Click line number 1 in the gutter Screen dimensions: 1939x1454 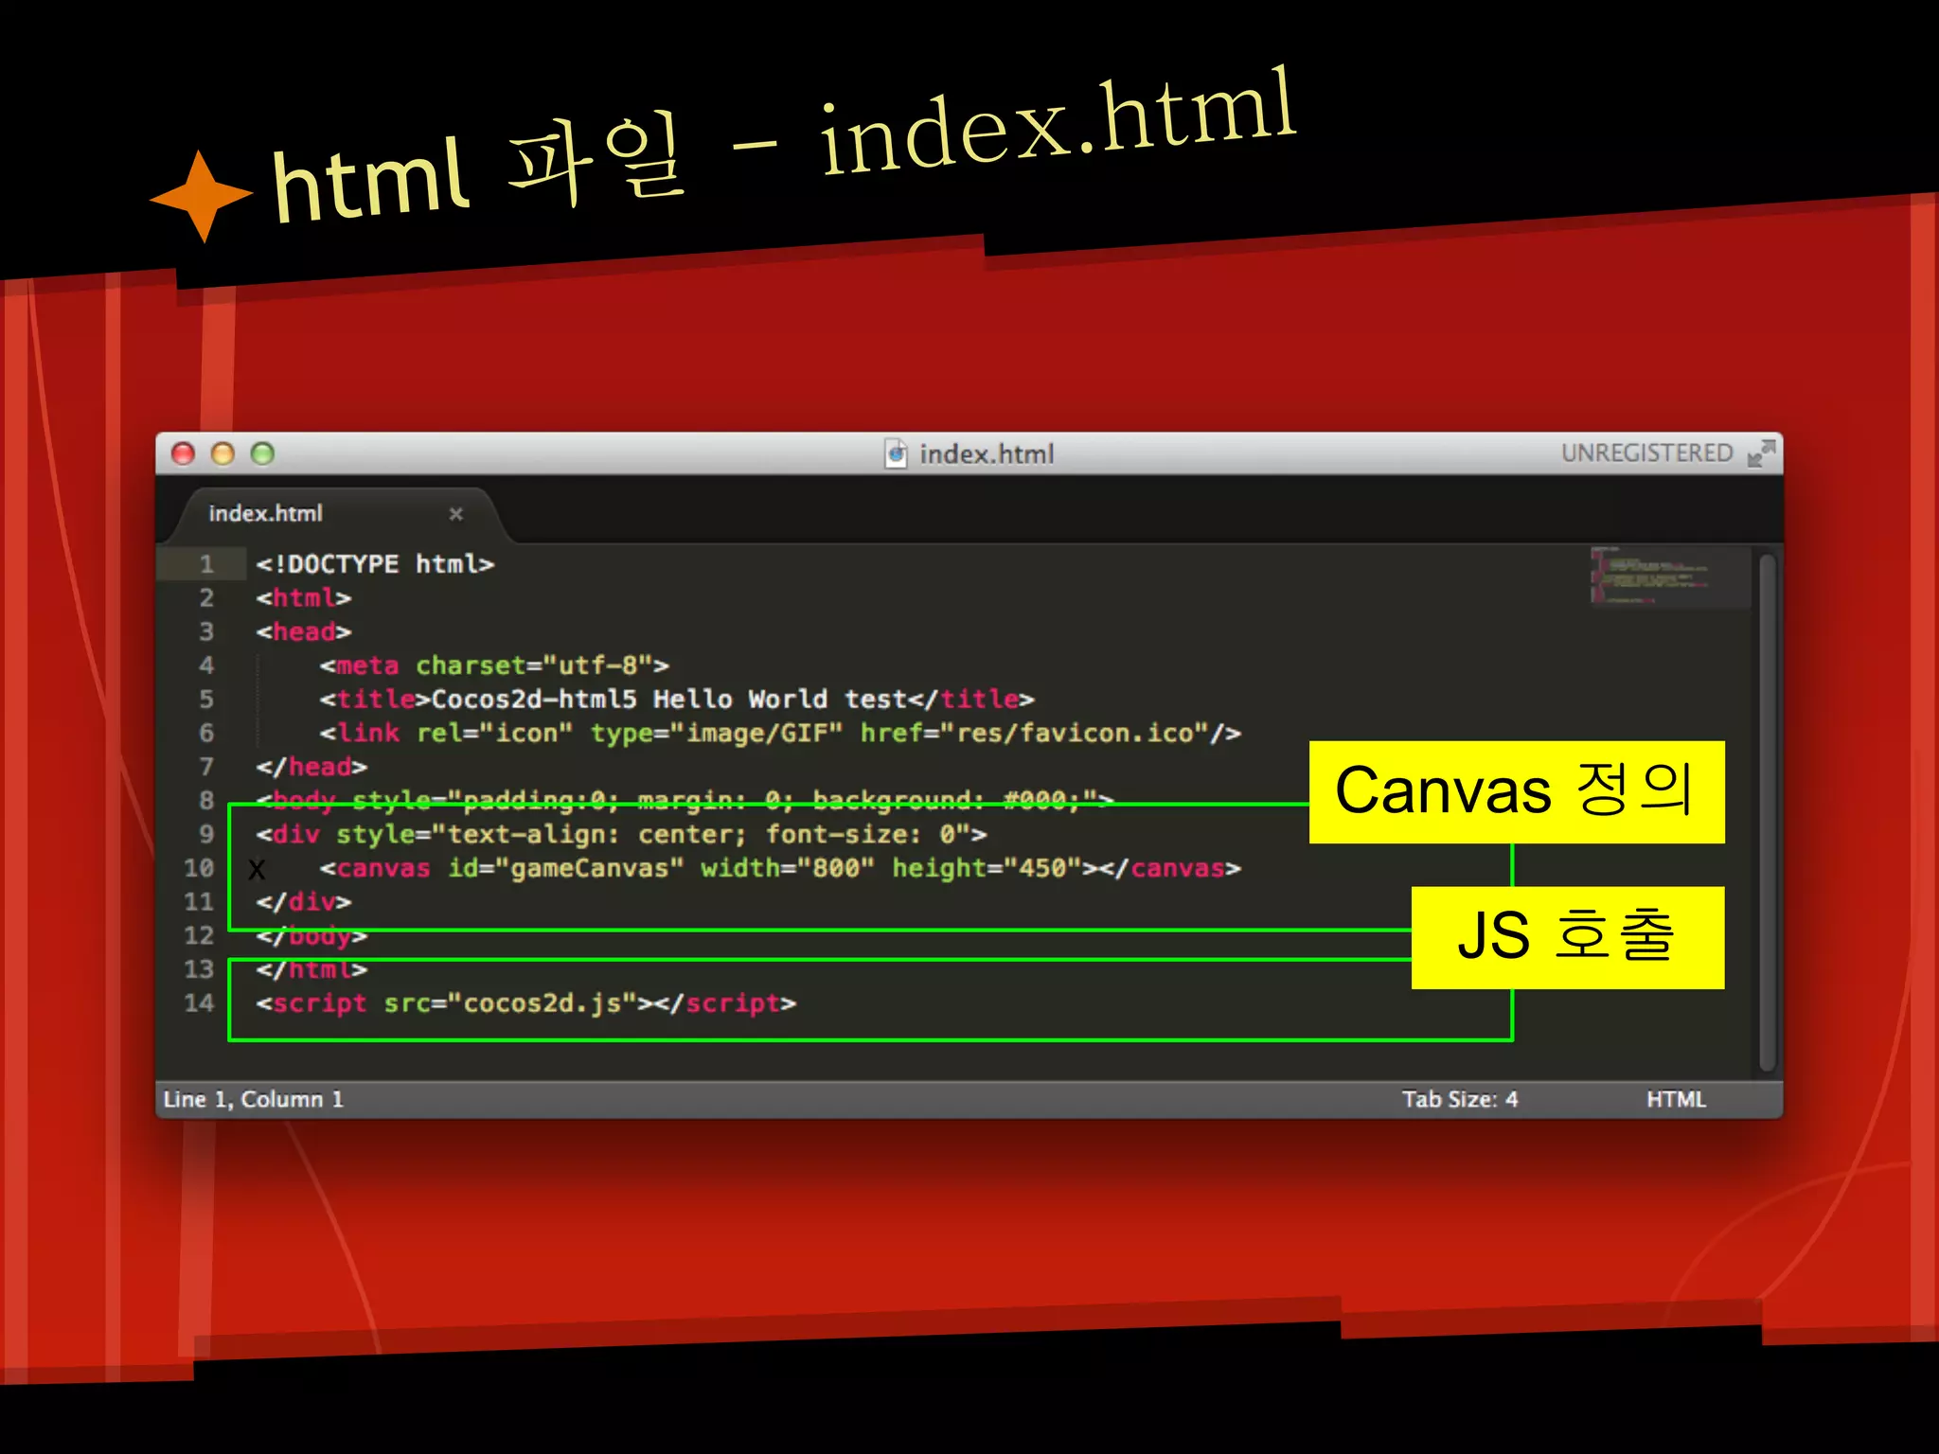click(x=206, y=564)
